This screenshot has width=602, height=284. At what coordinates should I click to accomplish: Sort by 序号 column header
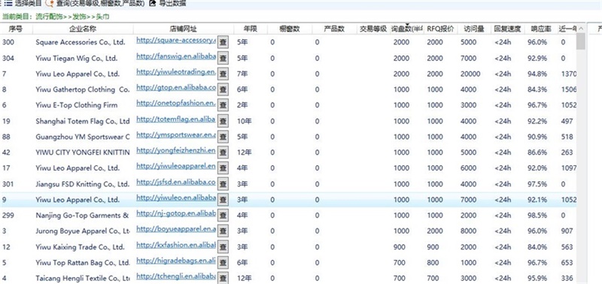tap(17, 29)
